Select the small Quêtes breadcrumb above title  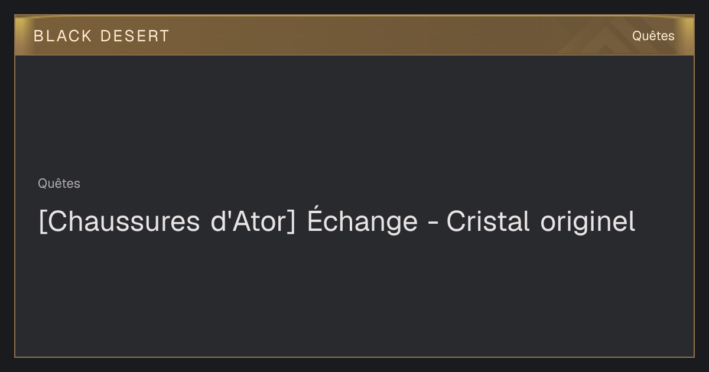pyautogui.click(x=59, y=184)
